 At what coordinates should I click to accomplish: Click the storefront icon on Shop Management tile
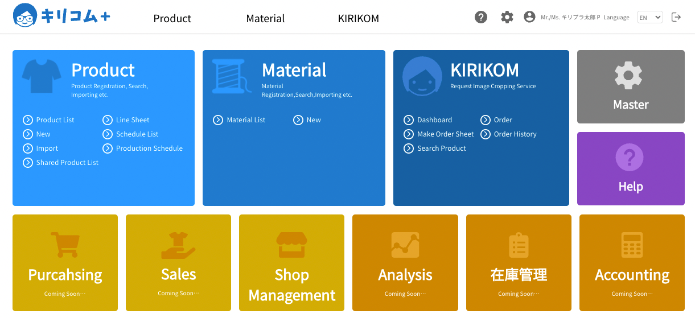(291, 245)
